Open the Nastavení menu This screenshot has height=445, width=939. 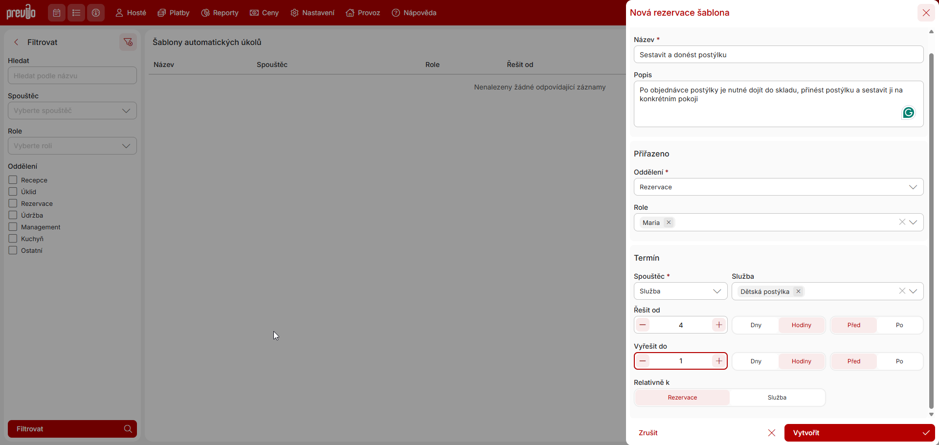coord(313,13)
